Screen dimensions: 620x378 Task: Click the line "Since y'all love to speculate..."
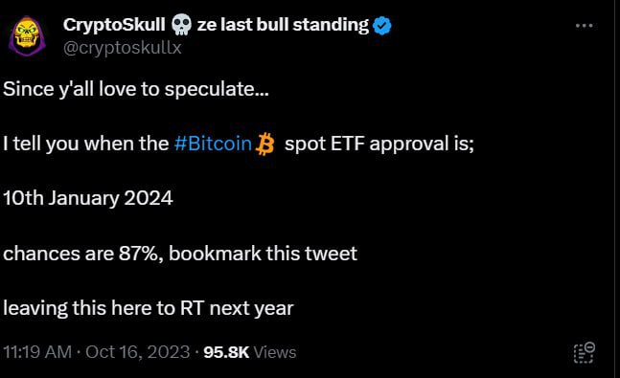136,89
